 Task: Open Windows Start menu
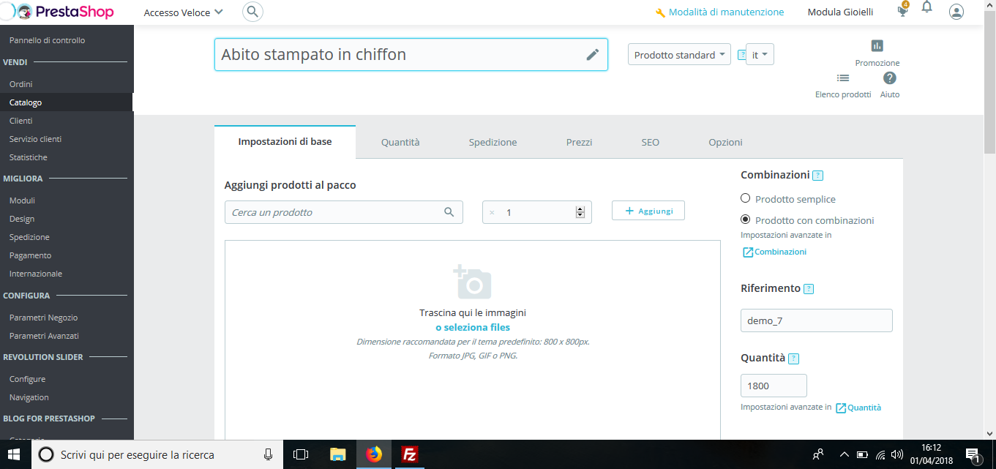coord(14,454)
